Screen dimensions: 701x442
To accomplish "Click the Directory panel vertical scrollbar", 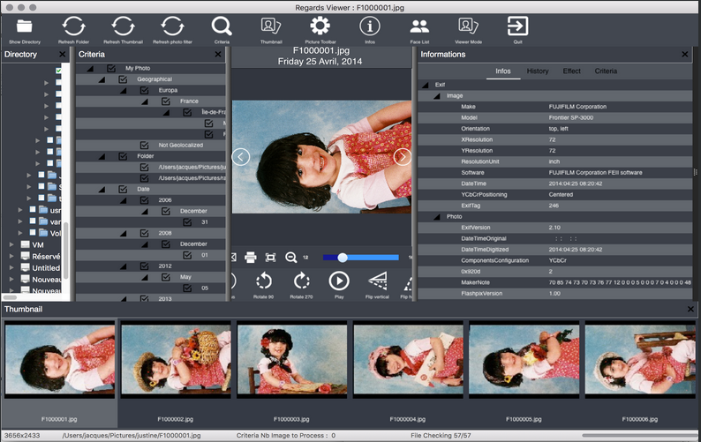I will pos(65,251).
